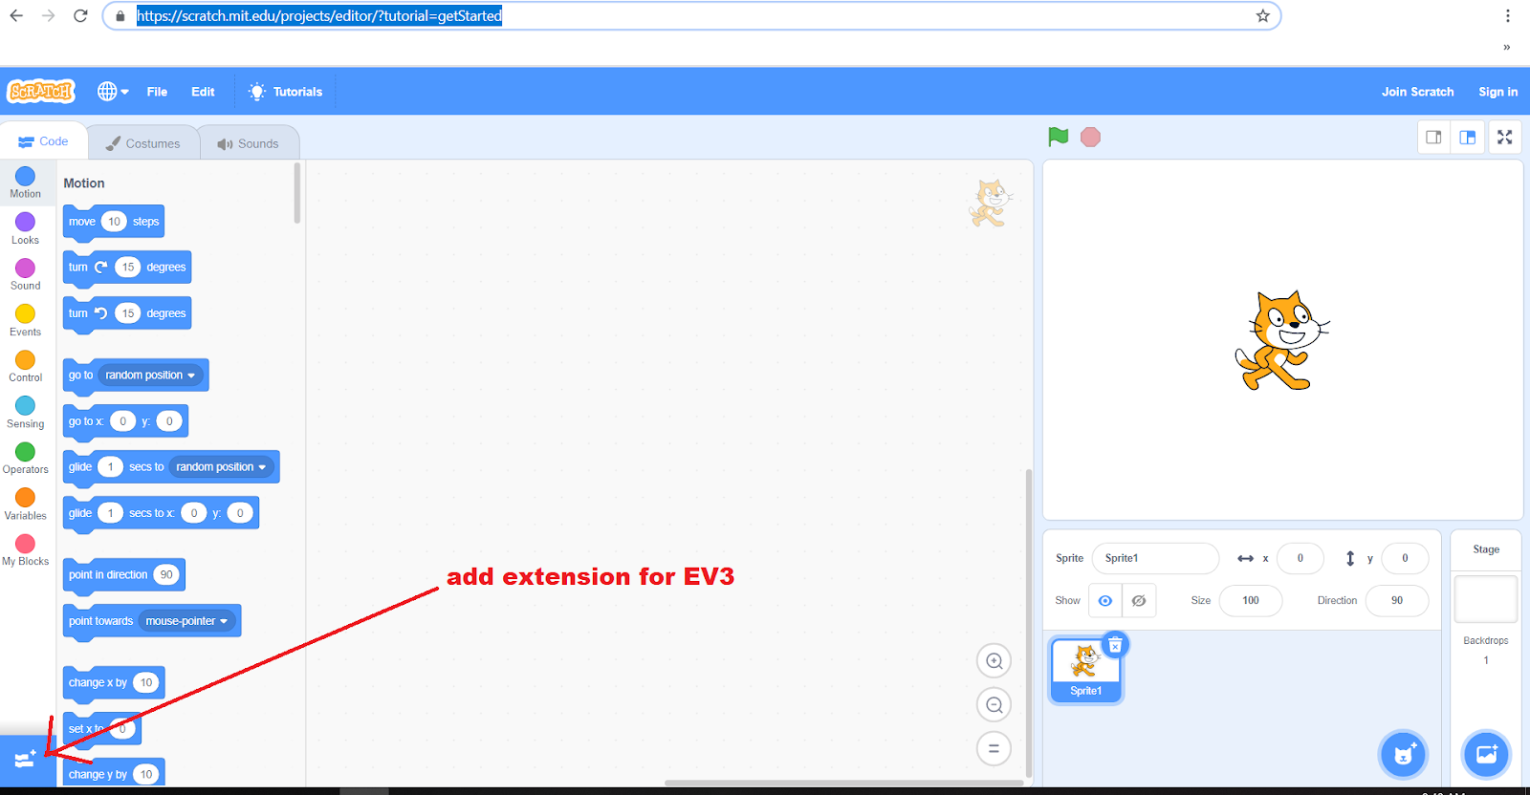Click the move 10 steps block
The width and height of the screenshot is (1530, 795).
click(113, 222)
